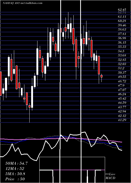This screenshot has width=131, height=183.
Task: Click the 46.24 price axis label
Action: 122,94
